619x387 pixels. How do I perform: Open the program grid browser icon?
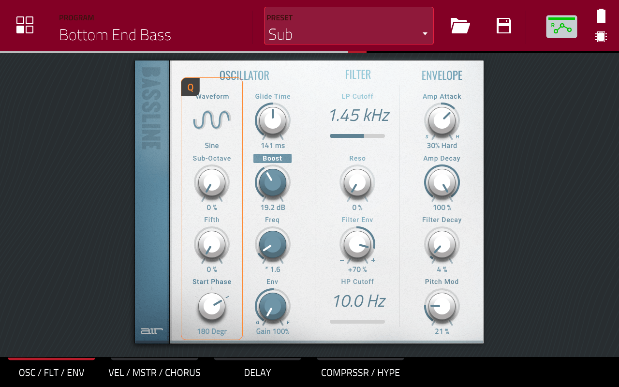25,25
